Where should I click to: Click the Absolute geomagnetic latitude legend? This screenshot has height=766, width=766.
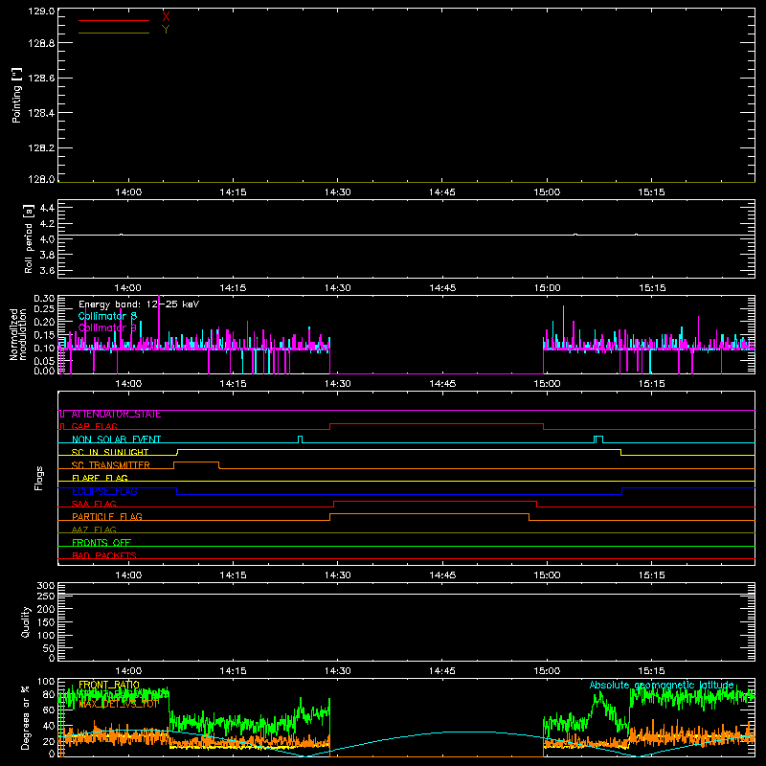point(662,685)
